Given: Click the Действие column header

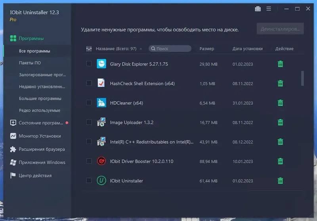Looking at the screenshot, I should 284,49.
